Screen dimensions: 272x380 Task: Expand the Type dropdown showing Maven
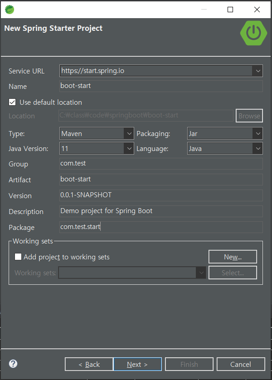coord(129,133)
